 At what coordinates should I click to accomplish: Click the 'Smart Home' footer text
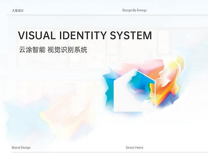134,148
